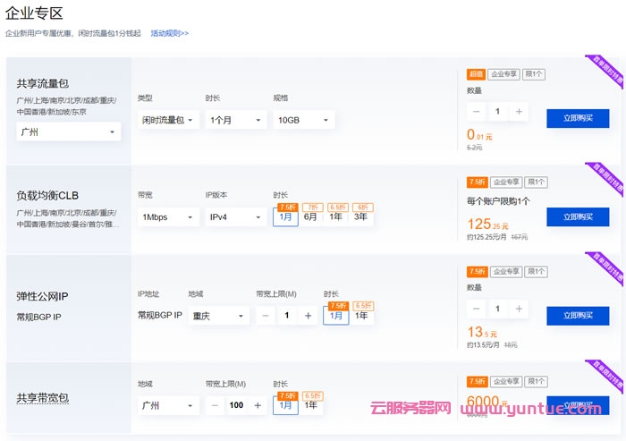Decrease 共享流量包 quantity with minus icon
626x441 pixels.
pos(477,112)
